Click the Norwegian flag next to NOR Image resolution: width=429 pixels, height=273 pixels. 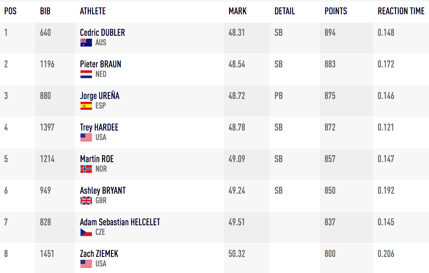click(86, 169)
